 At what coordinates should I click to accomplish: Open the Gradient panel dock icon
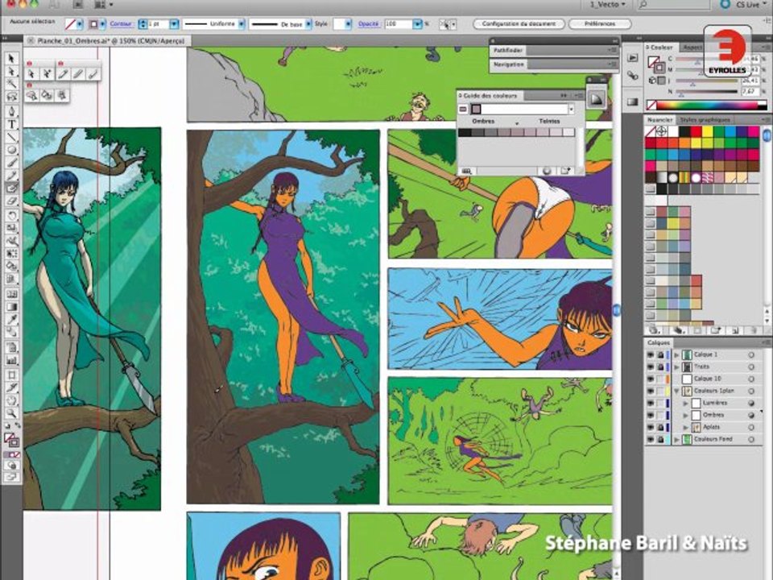[633, 102]
